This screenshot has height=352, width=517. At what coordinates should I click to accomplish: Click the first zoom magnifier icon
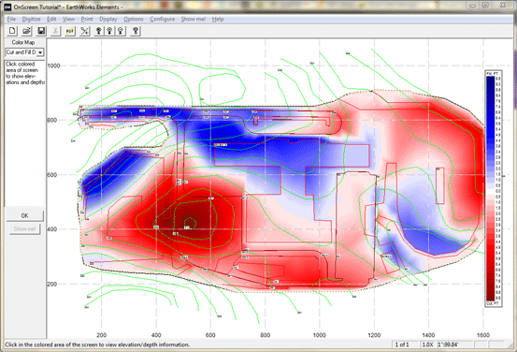pyautogui.click(x=98, y=31)
